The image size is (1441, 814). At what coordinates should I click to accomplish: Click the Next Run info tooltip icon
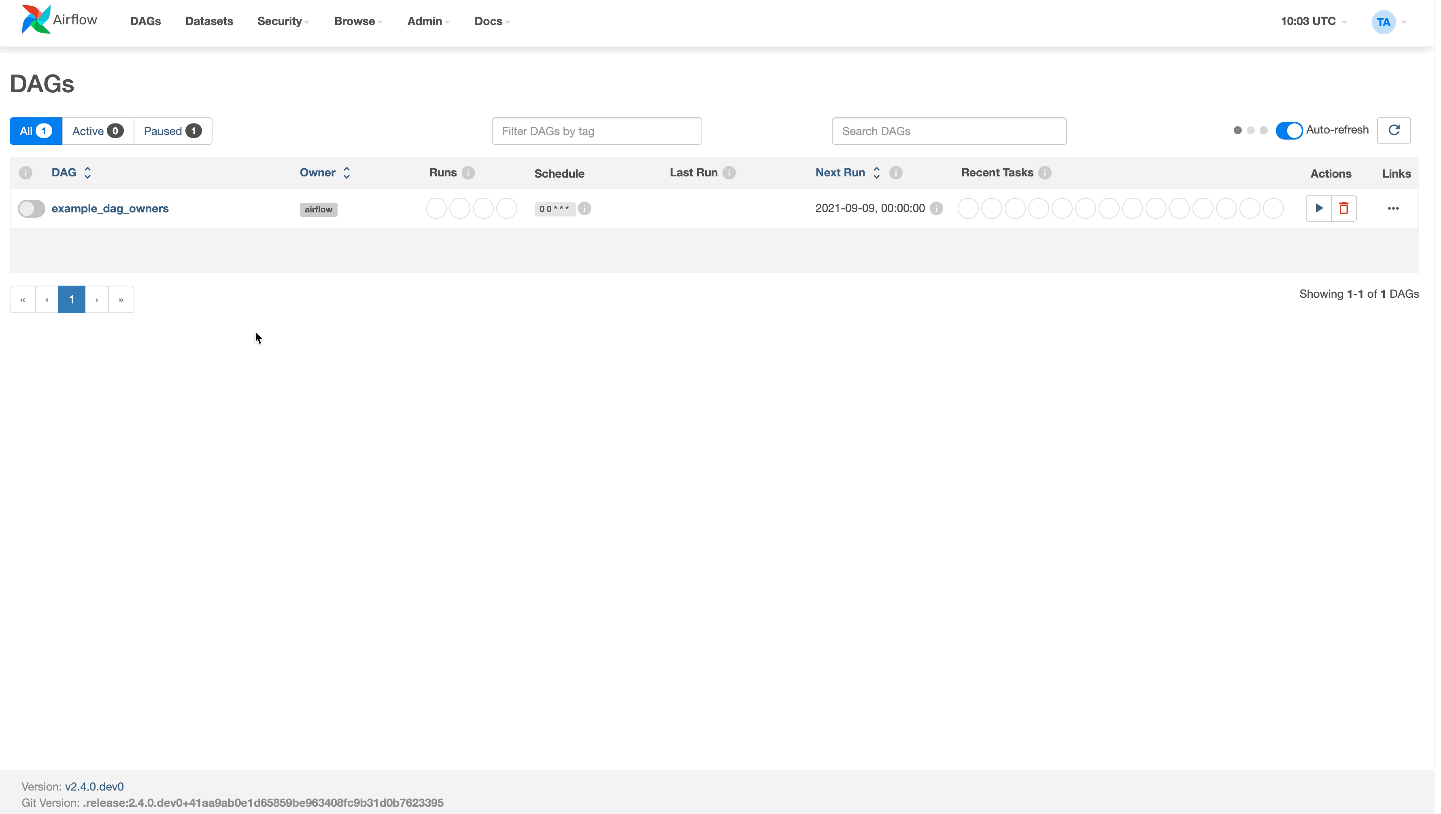coord(896,173)
